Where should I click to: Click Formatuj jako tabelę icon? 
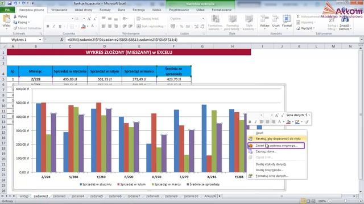pyautogui.click(x=233, y=19)
